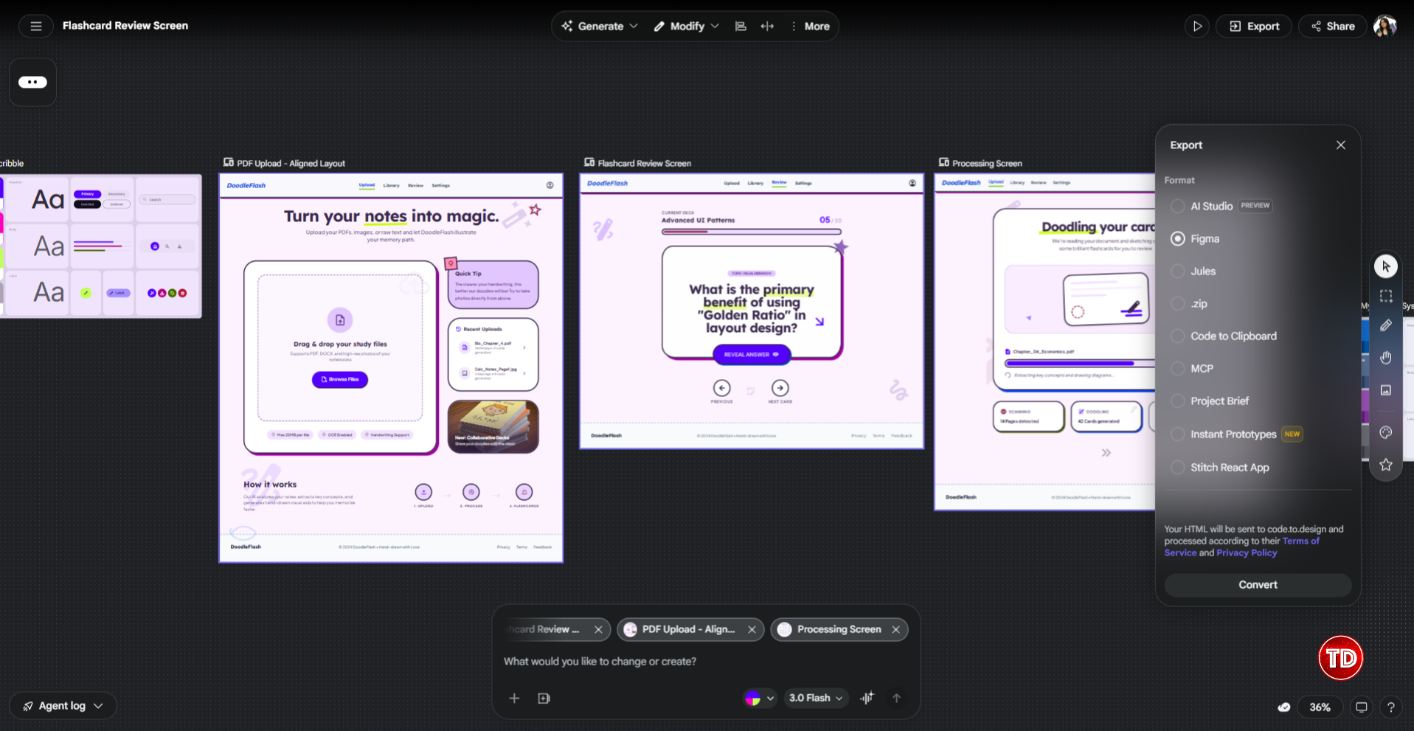Activate the pencil edit tool
1414x731 pixels.
click(1385, 325)
